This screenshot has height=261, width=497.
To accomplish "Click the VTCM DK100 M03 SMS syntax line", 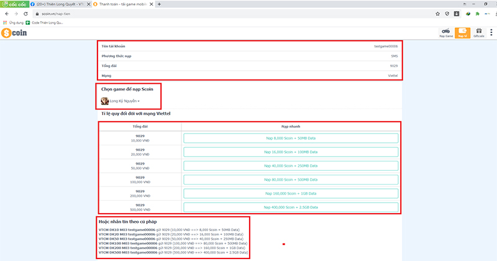I will click(173, 244).
